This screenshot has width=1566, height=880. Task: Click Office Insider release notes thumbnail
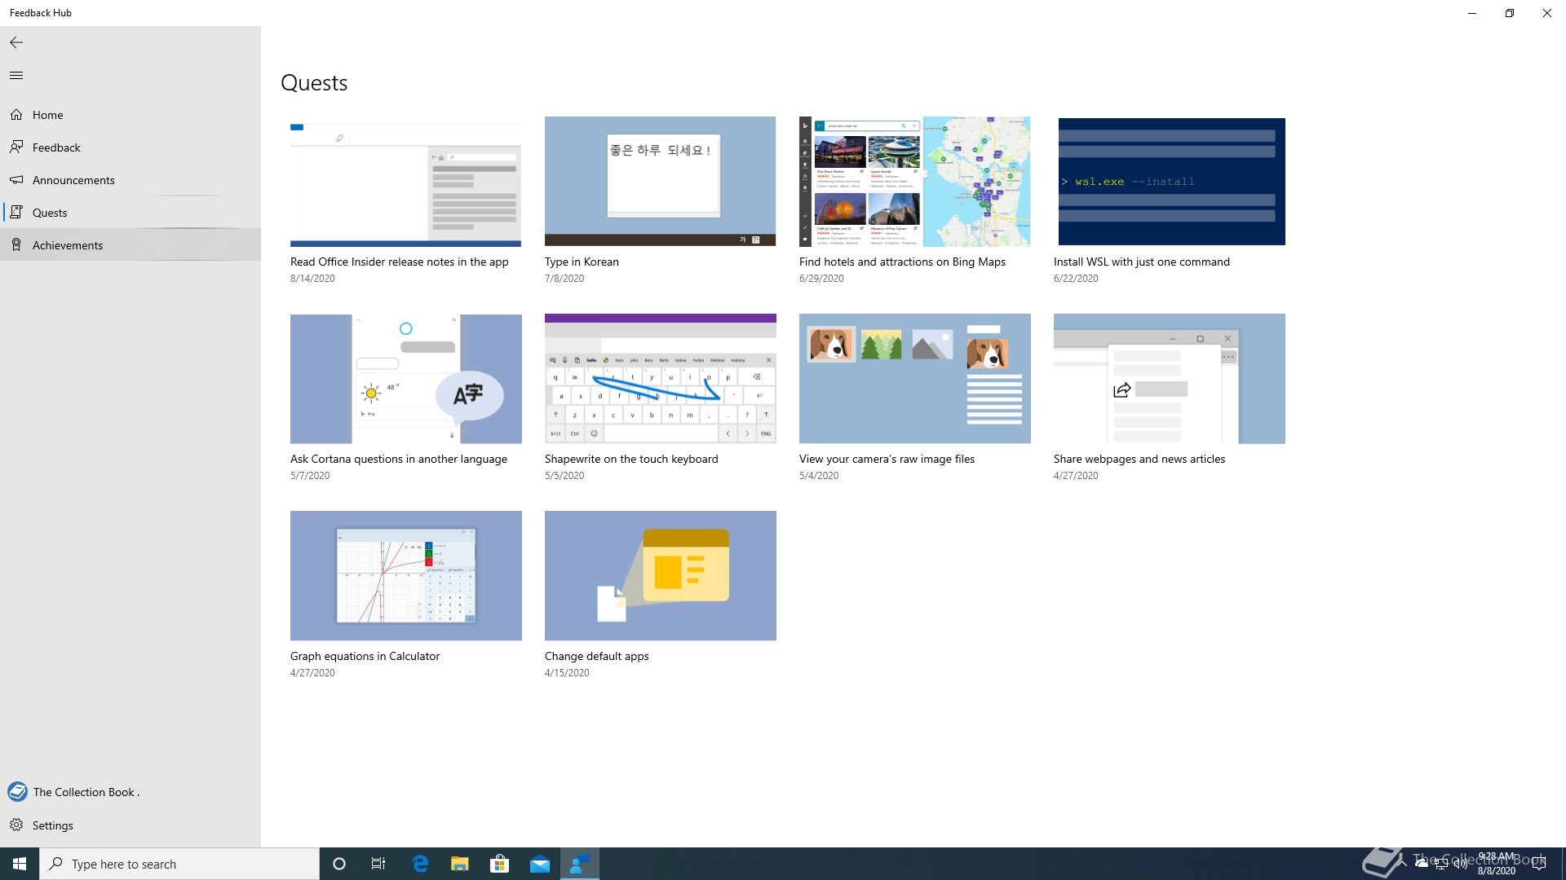tap(406, 182)
